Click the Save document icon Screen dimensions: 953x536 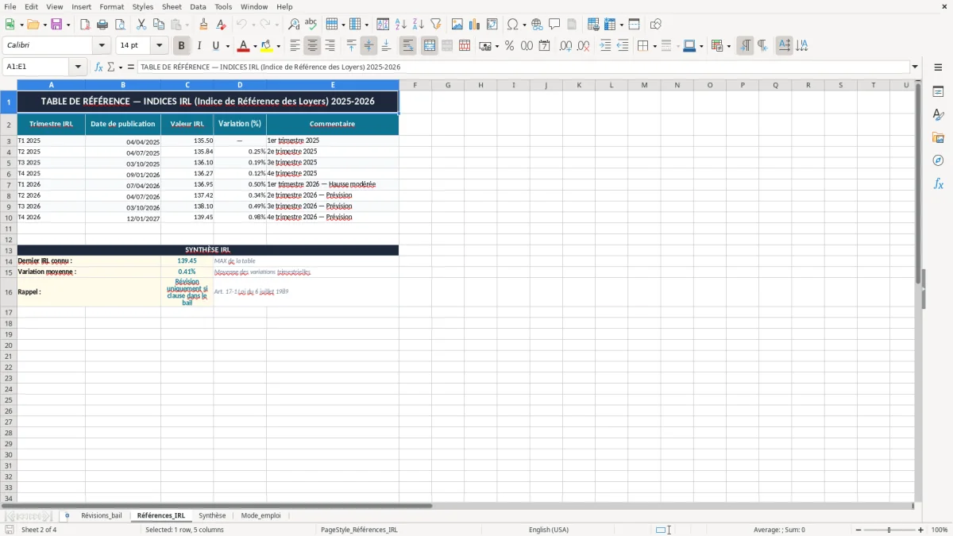pos(56,25)
